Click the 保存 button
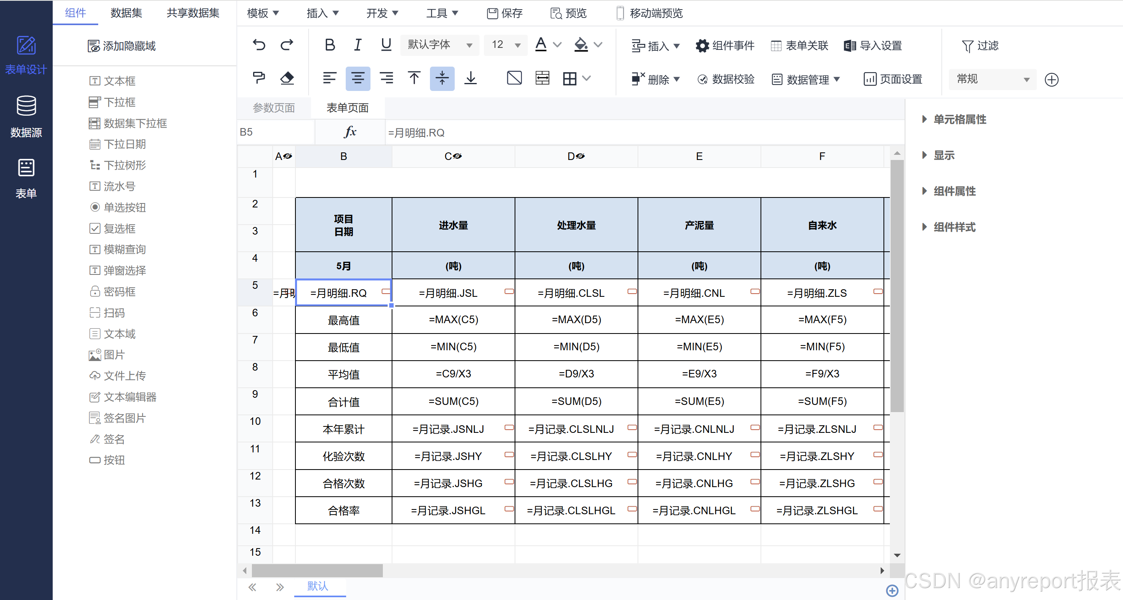The image size is (1123, 600). 505,13
